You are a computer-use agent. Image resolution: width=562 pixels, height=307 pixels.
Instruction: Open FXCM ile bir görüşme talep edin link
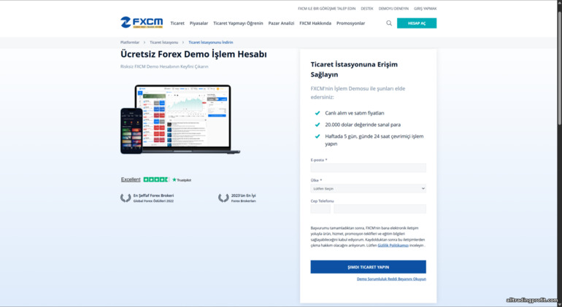pos(326,9)
